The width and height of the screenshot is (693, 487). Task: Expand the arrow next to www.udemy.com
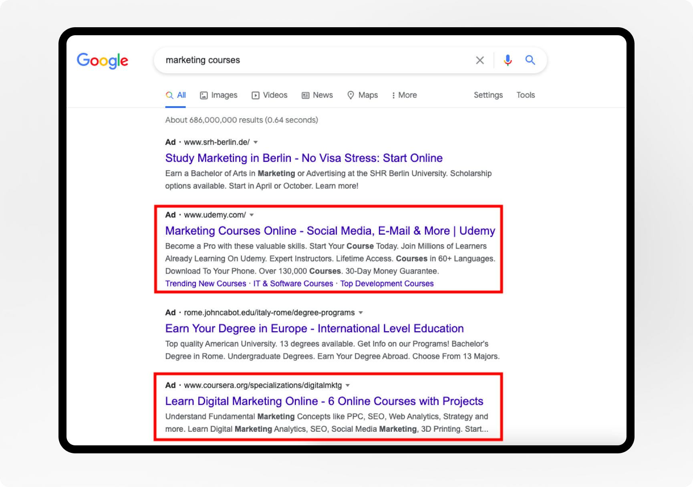coord(252,215)
